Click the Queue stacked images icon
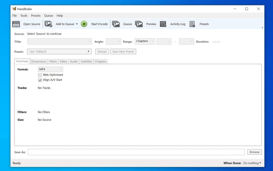This screenshot has width=273, height=171. (x=116, y=24)
